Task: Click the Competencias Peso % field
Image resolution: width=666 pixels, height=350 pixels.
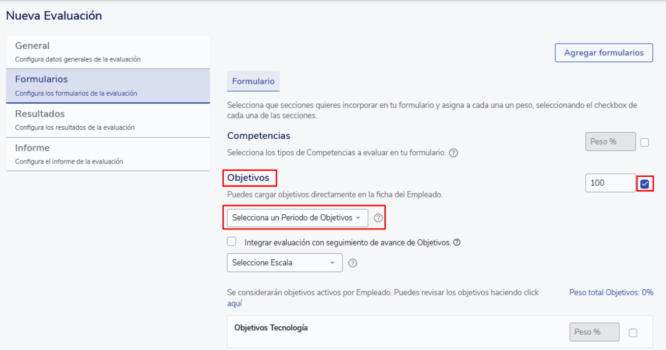Action: point(610,142)
